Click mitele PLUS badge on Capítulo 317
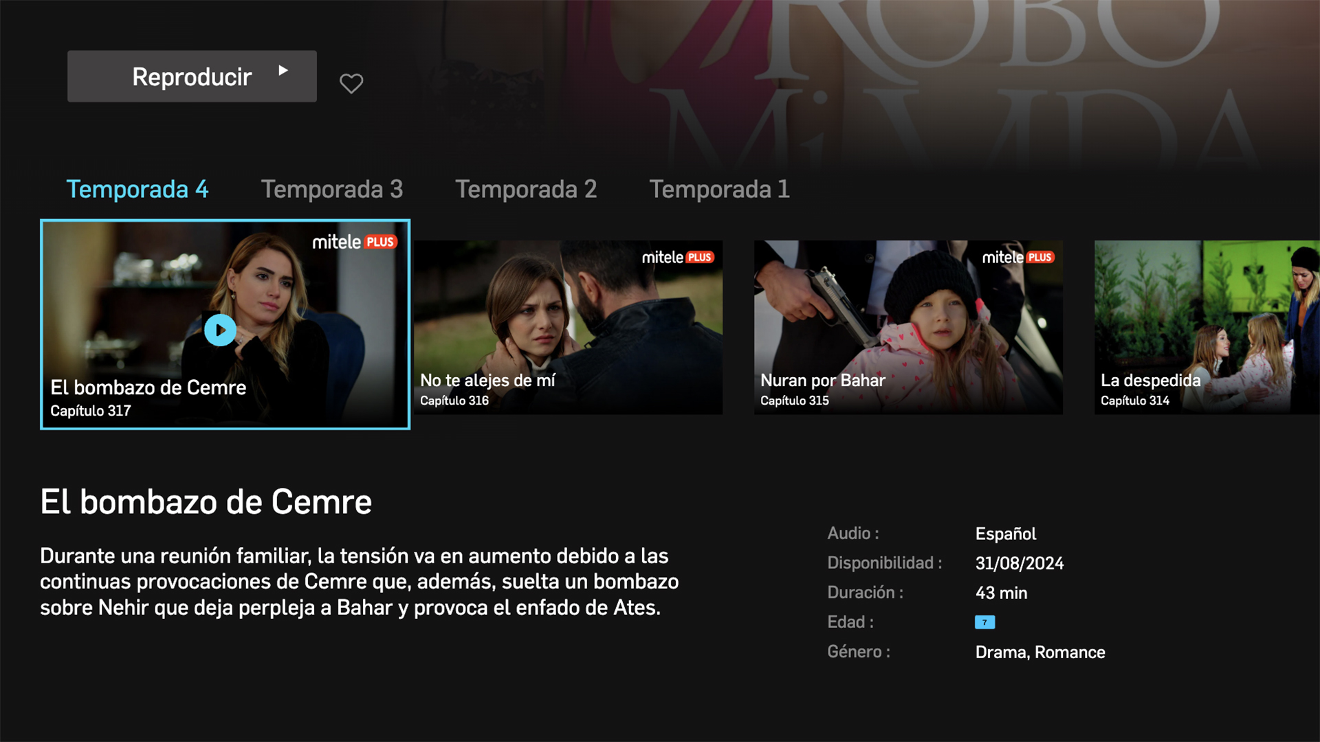 click(354, 242)
